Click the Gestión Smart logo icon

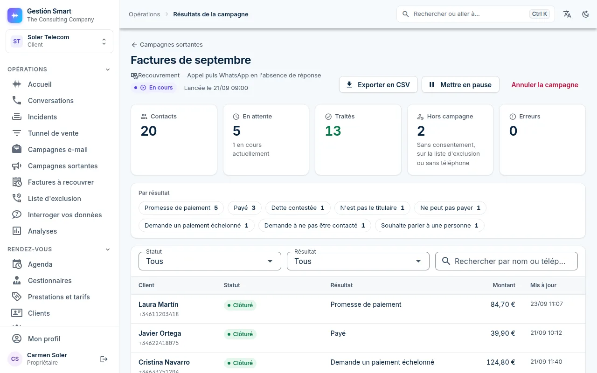coord(15,15)
